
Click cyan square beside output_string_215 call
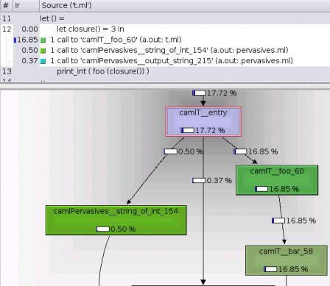point(43,61)
